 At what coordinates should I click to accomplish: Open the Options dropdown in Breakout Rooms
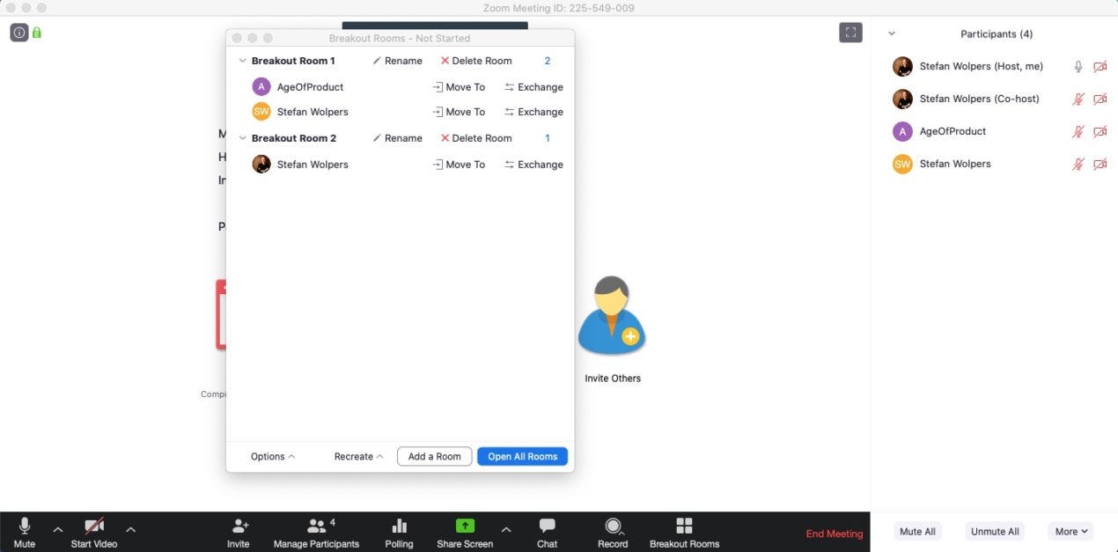point(273,456)
